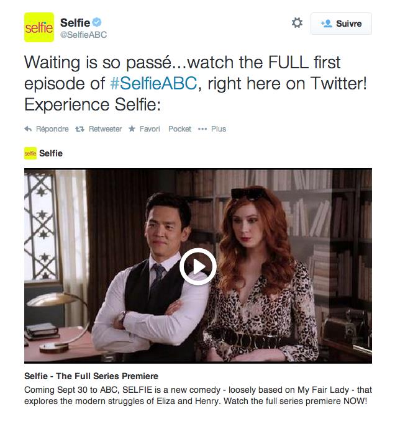Viewport: 395px width, 422px height.
Task: Click the Selfie yellow profile avatar
Action: [x=39, y=27]
